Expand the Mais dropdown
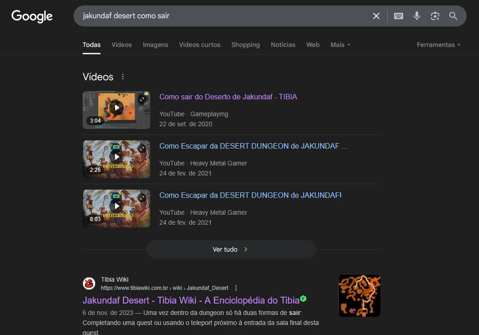This screenshot has height=335, width=479. [x=340, y=45]
